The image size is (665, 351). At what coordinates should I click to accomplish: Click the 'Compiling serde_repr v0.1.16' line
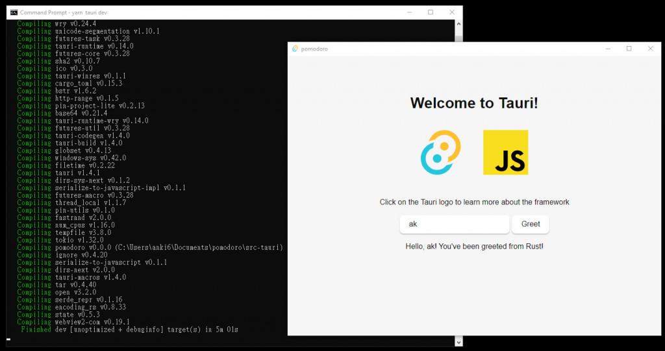pyautogui.click(x=70, y=300)
